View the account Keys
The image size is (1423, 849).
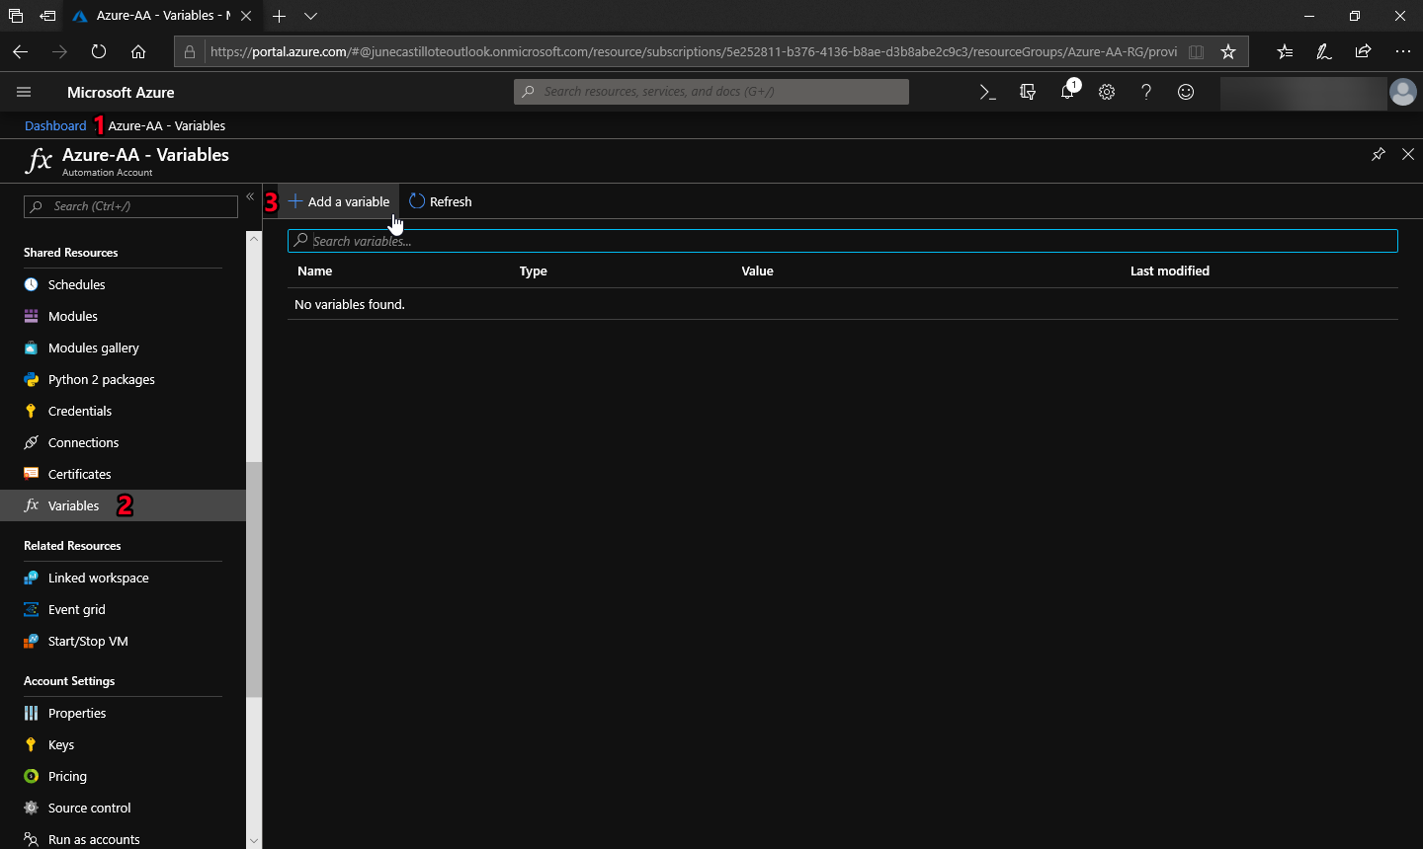coord(60,744)
